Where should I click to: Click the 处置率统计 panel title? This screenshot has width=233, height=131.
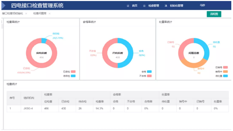(x=165, y=22)
